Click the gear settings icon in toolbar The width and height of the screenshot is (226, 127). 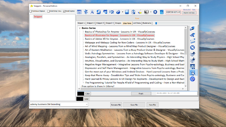[155, 12]
